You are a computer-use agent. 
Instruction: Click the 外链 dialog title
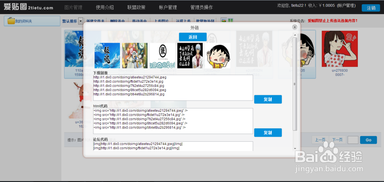click(194, 28)
